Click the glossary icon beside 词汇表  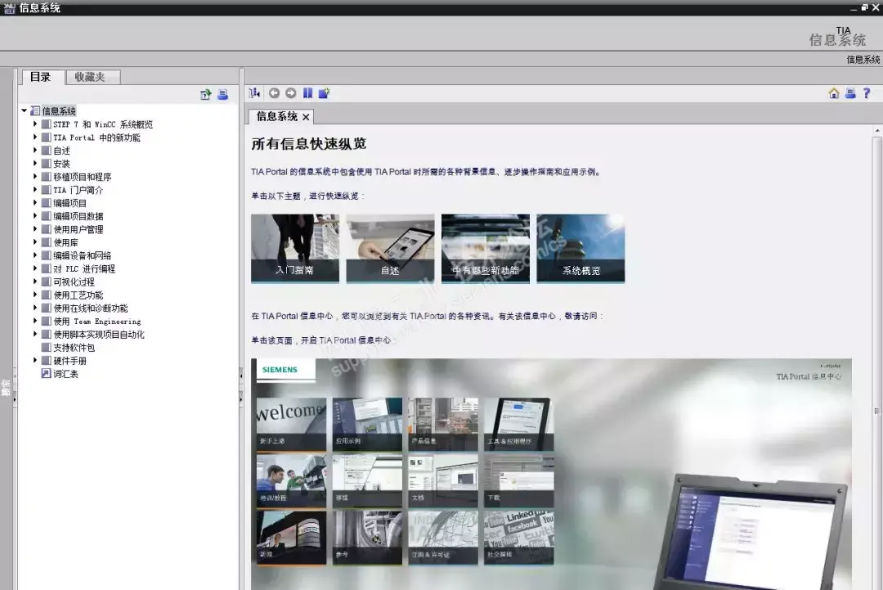(46, 374)
